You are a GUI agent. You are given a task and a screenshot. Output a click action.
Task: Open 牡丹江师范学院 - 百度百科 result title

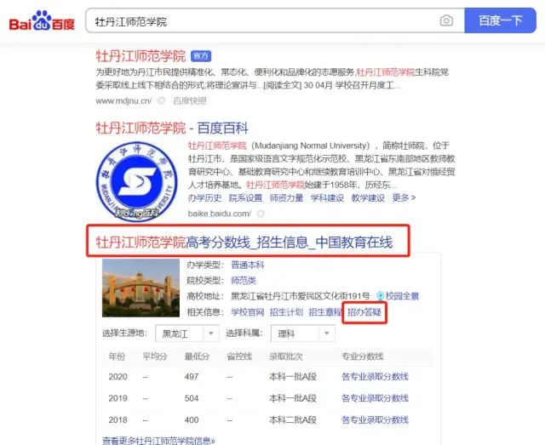pyautogui.click(x=172, y=128)
